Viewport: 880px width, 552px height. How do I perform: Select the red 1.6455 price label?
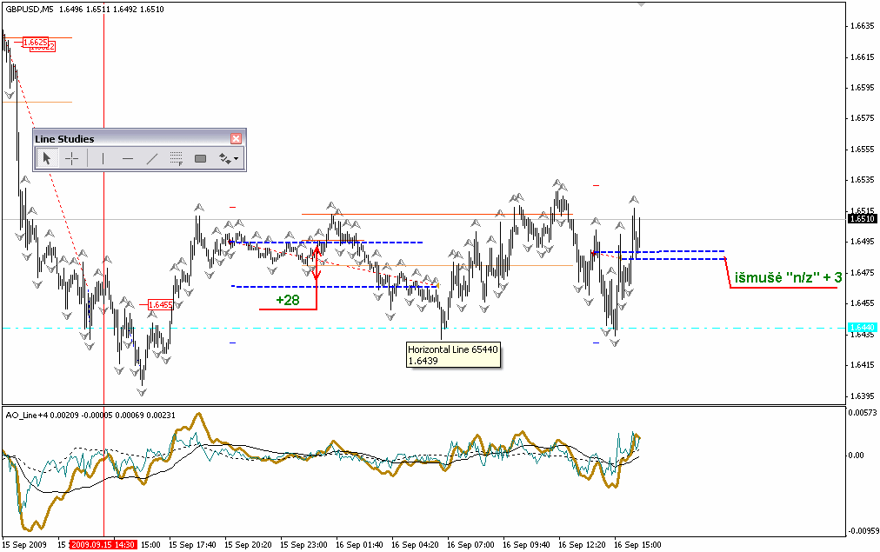click(160, 305)
